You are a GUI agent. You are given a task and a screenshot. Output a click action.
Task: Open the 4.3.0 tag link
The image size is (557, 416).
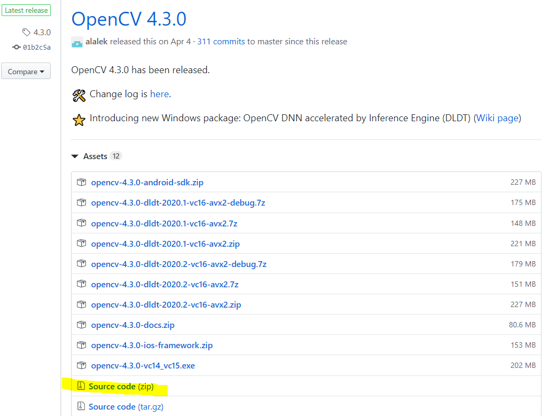pos(42,33)
